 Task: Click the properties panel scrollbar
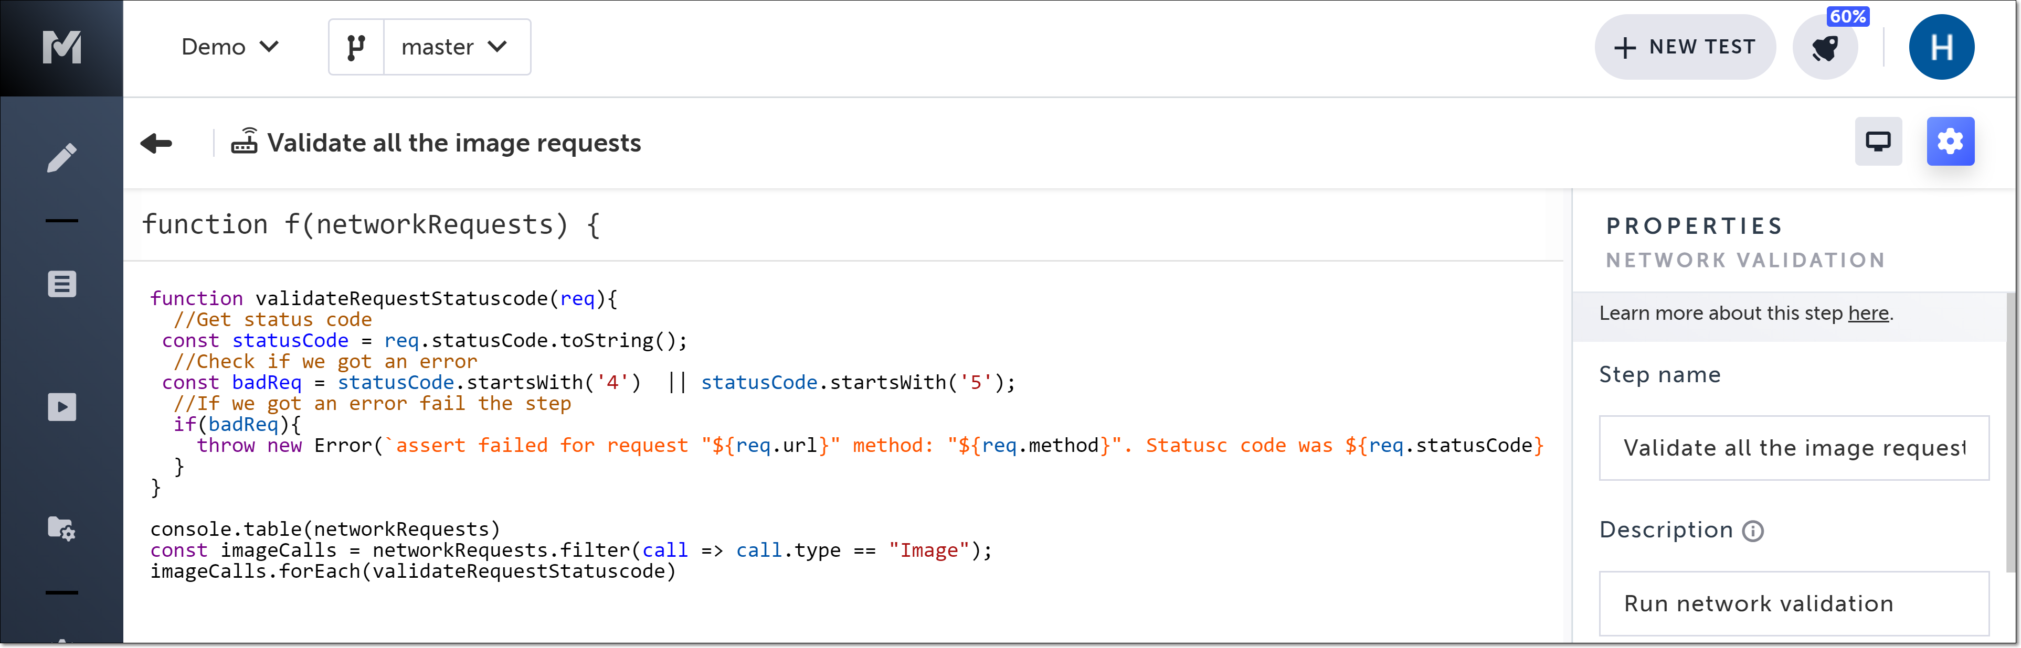click(x=2010, y=431)
